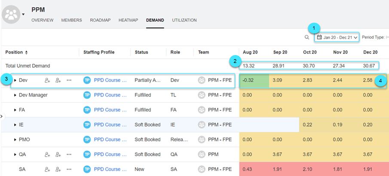Click leftmost add-person icon in QA row
Image resolution: width=389 pixels, height=176 pixels.
47,154
